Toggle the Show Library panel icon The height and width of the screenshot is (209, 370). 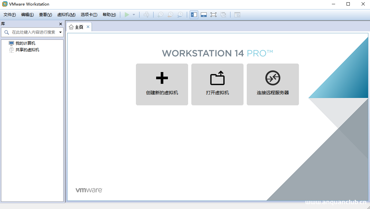pos(194,14)
